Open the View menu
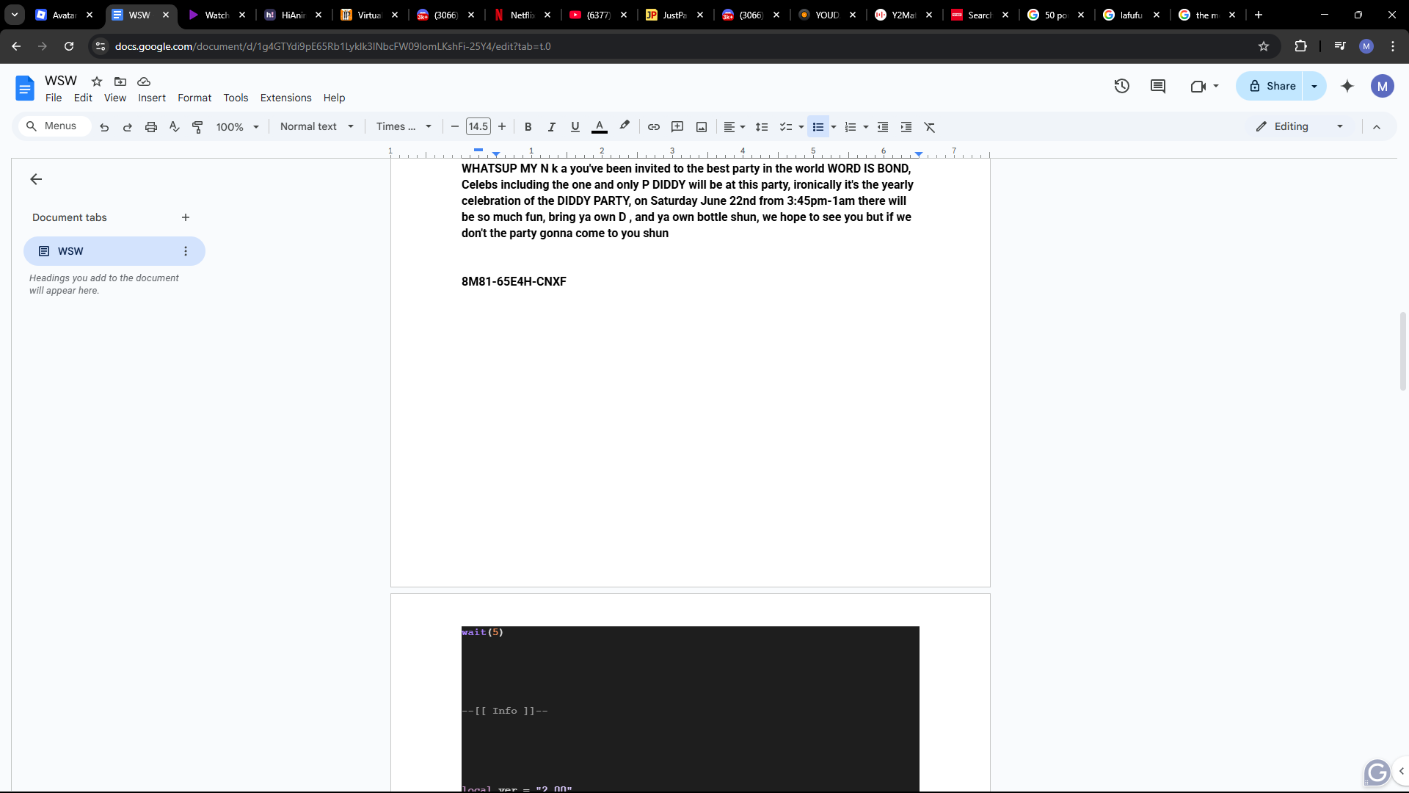Screen dimensions: 1409x793 point(115,98)
